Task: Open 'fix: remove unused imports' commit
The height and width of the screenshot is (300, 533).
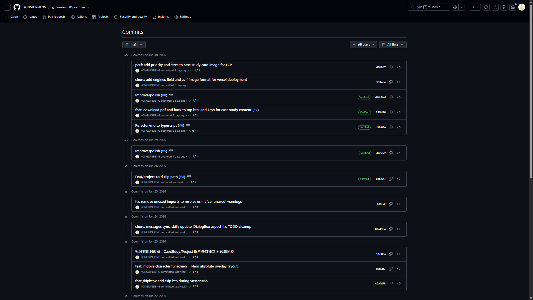Action: click(188, 202)
